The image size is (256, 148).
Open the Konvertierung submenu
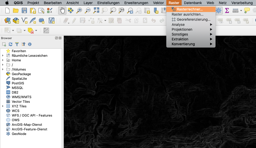click(191, 44)
